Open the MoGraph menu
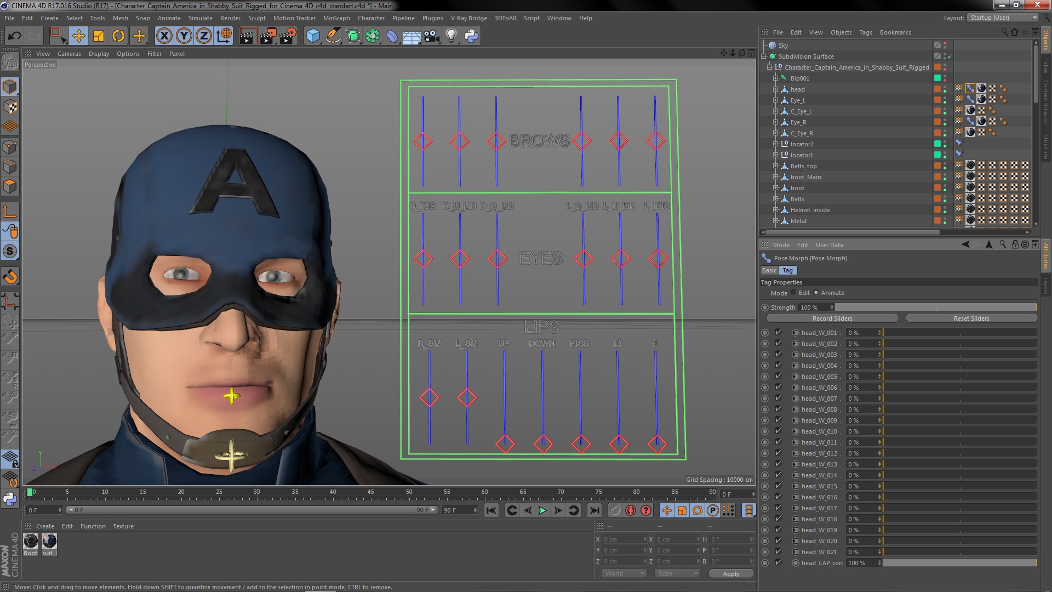The image size is (1052, 592). click(336, 18)
